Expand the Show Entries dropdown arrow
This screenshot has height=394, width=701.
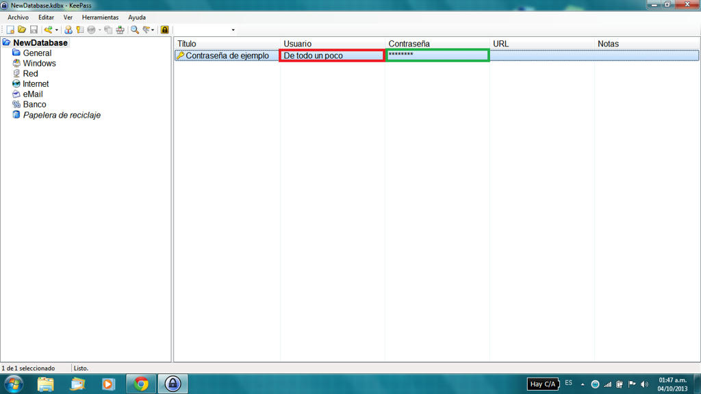[x=153, y=30]
